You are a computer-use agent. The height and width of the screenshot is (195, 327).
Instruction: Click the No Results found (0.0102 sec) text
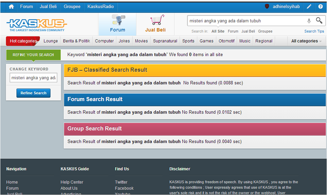tap(212, 112)
